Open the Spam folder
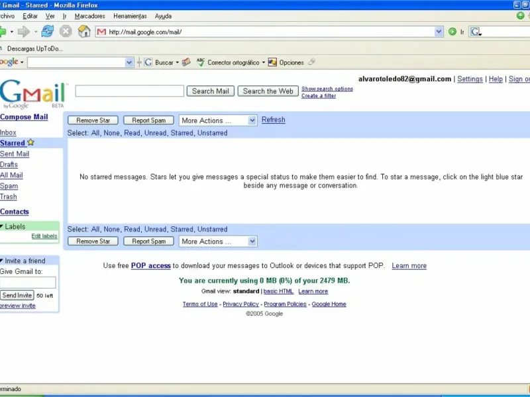530x397 pixels. [x=9, y=186]
